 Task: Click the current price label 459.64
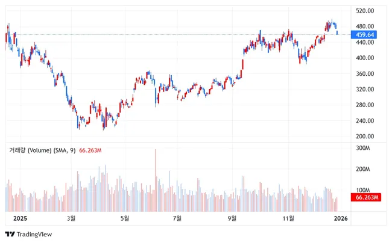tap(366, 35)
